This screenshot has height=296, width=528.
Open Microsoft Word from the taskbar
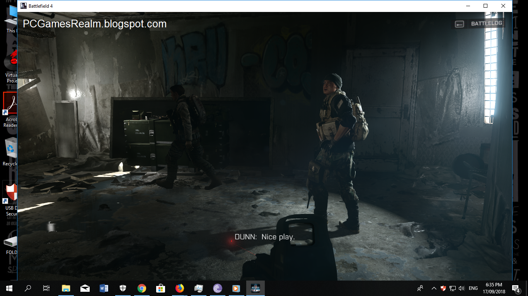(x=104, y=288)
